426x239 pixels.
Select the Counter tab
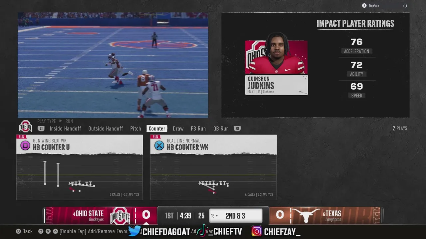pos(157,128)
